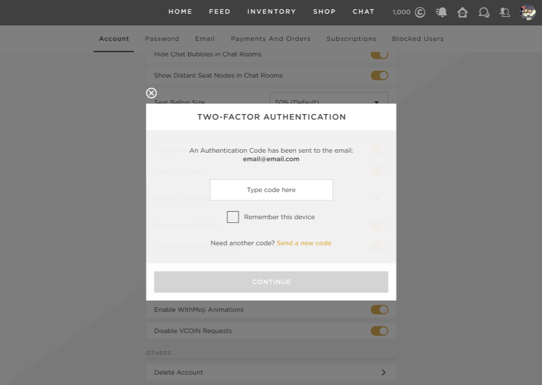This screenshot has width=542, height=385.
Task: Click the VCOIN credits icon
Action: (419, 12)
